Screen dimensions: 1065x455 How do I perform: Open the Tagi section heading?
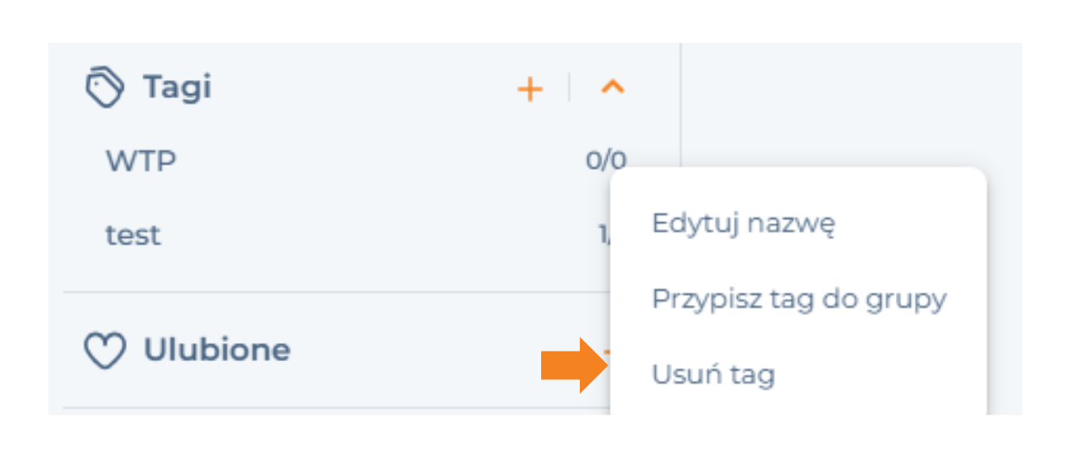[x=177, y=88]
